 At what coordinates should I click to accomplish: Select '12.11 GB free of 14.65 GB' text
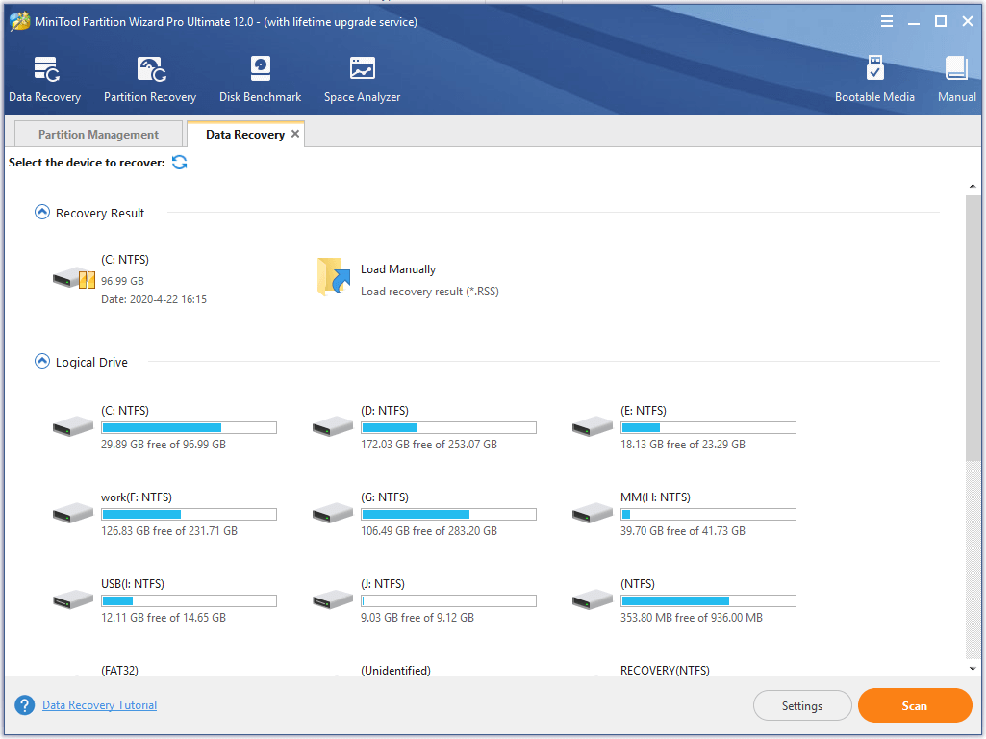pyautogui.click(x=164, y=618)
